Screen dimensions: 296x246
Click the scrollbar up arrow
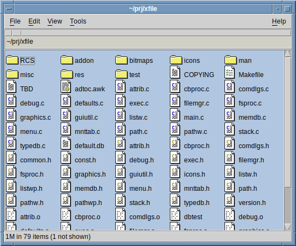coord(288,54)
